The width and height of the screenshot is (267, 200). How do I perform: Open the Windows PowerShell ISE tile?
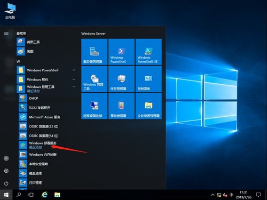[148, 52]
